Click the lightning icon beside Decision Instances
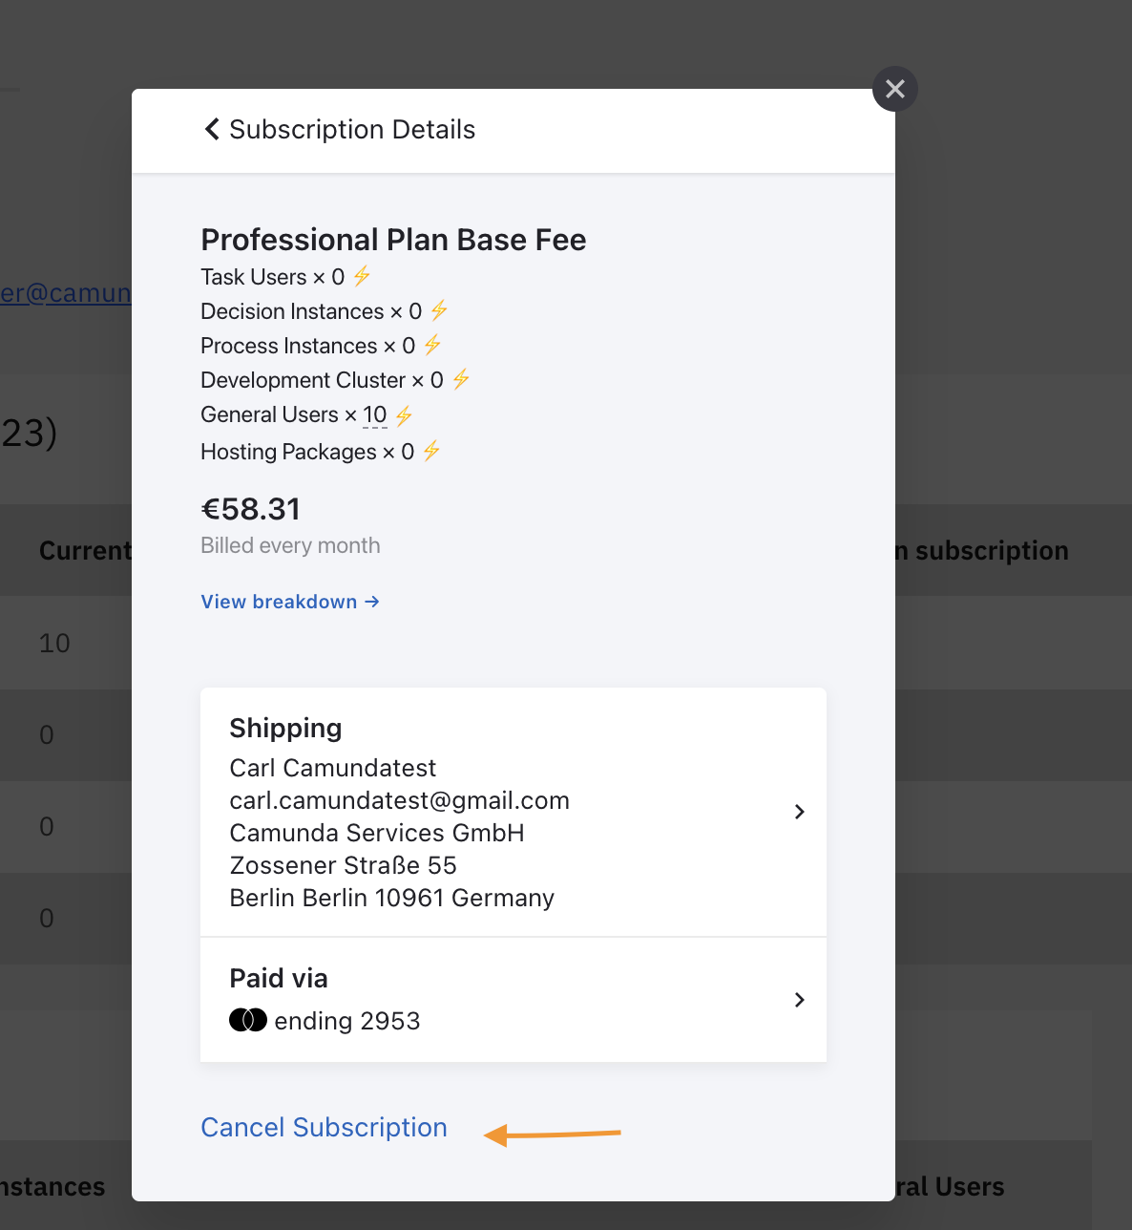This screenshot has height=1230, width=1132. pyautogui.click(x=439, y=310)
